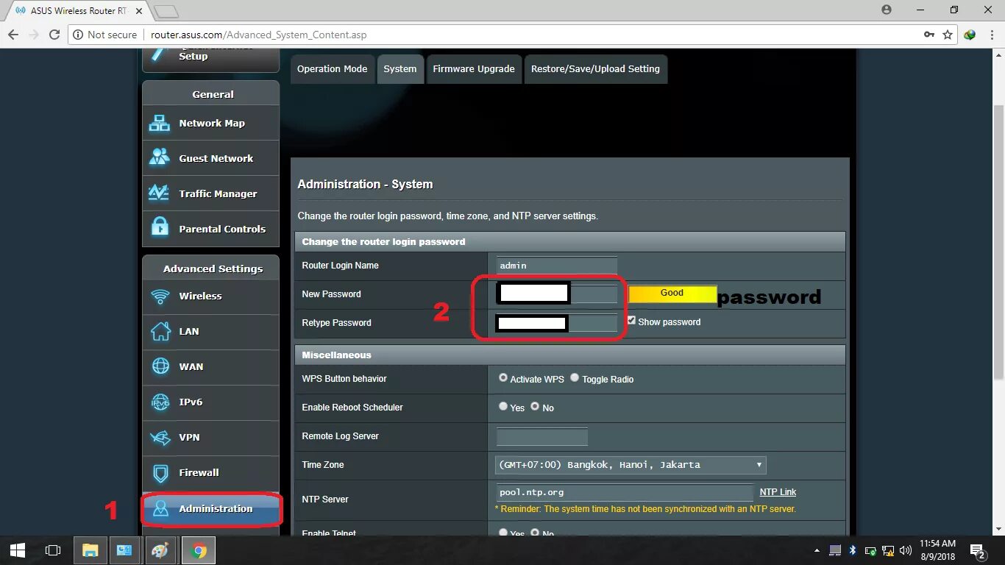Click the download manager extension icon
1005x565 pixels.
tap(970, 35)
